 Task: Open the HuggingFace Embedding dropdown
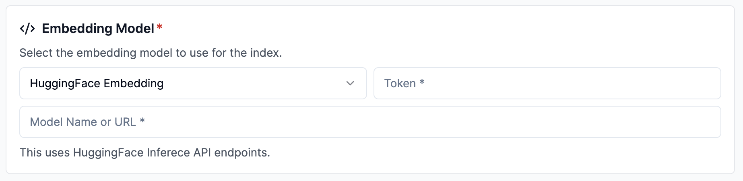click(x=193, y=83)
